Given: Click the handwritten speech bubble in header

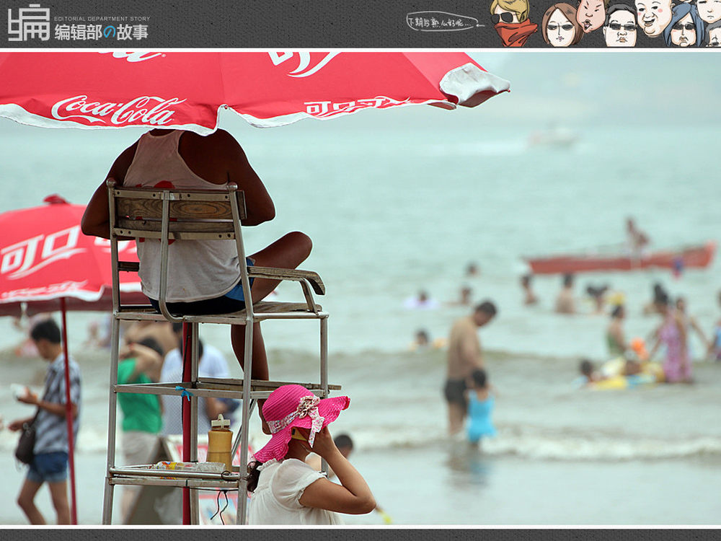Looking at the screenshot, I should point(444,21).
